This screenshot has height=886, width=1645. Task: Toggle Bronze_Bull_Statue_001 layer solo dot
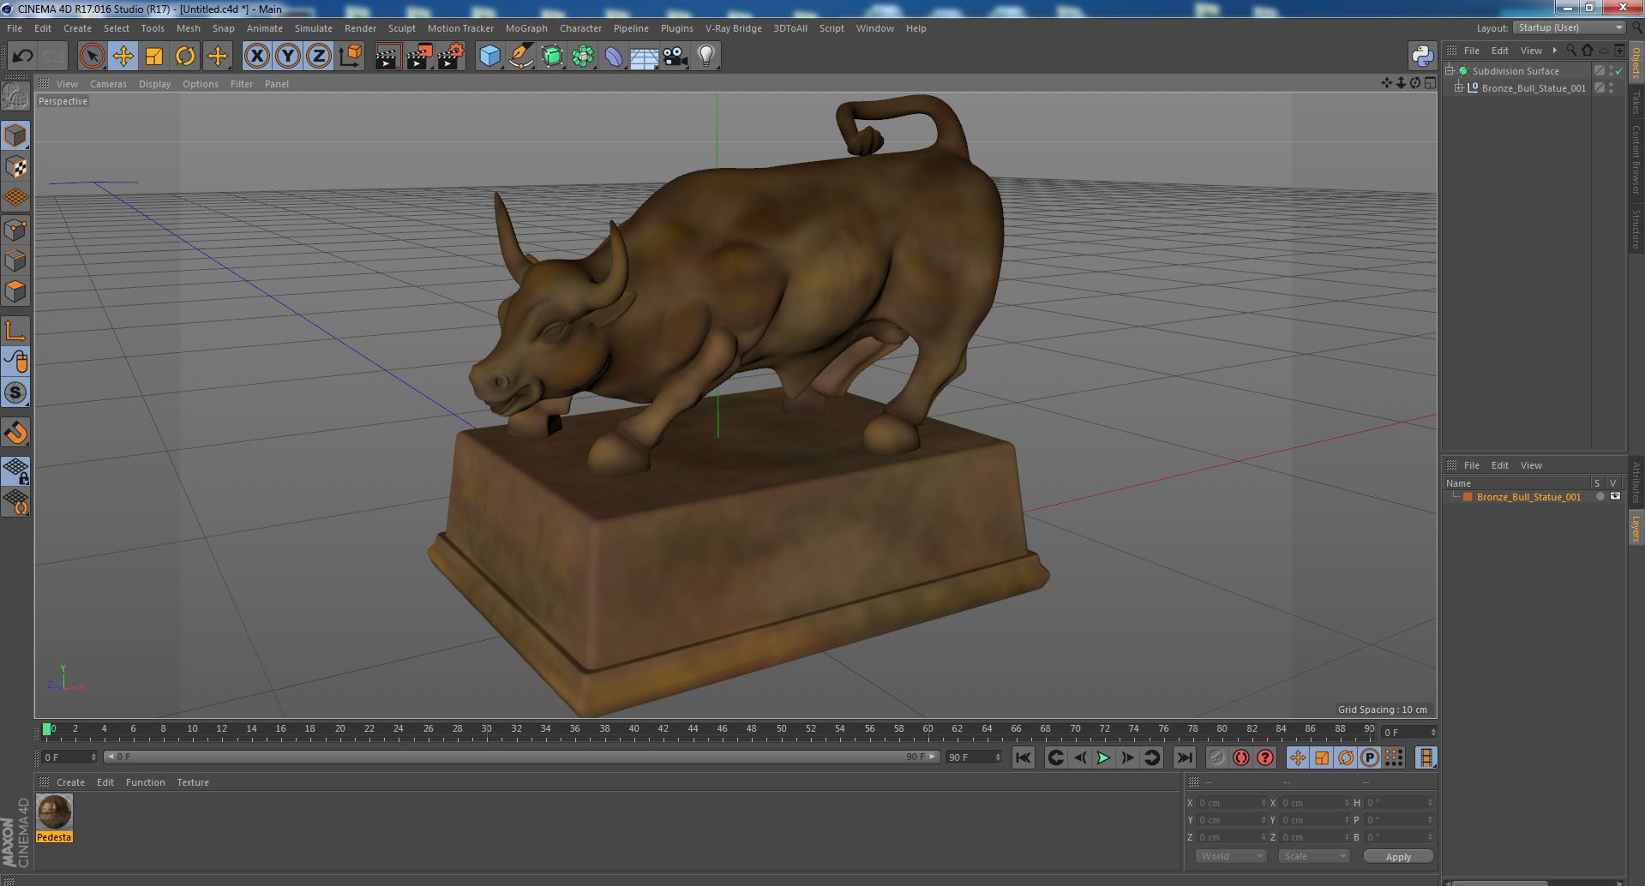[x=1600, y=497]
